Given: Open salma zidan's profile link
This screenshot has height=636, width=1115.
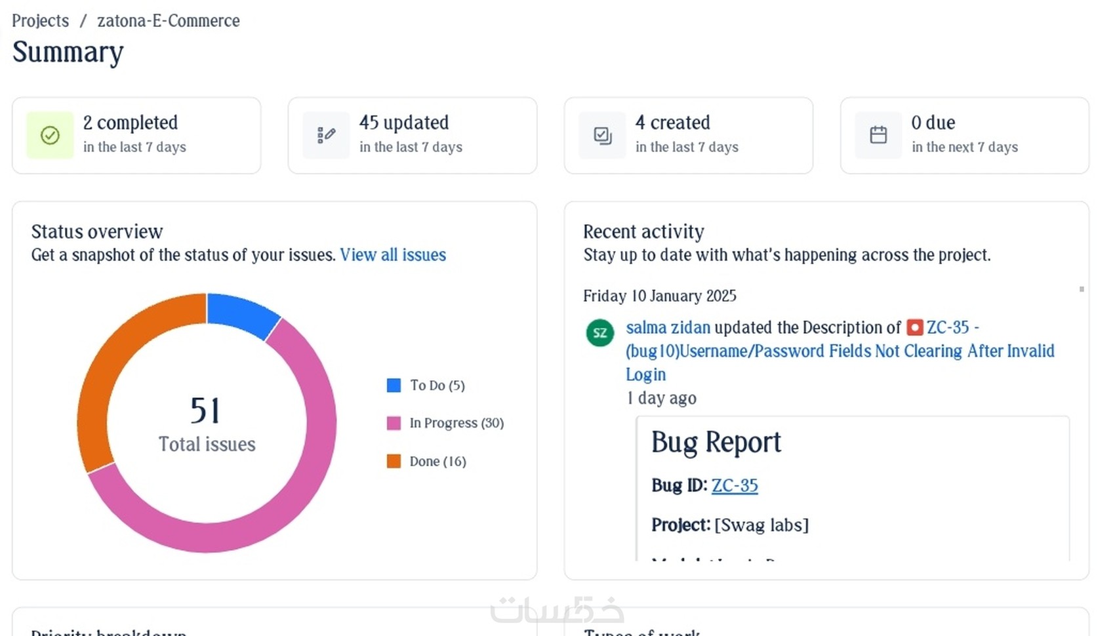Looking at the screenshot, I should (x=668, y=327).
